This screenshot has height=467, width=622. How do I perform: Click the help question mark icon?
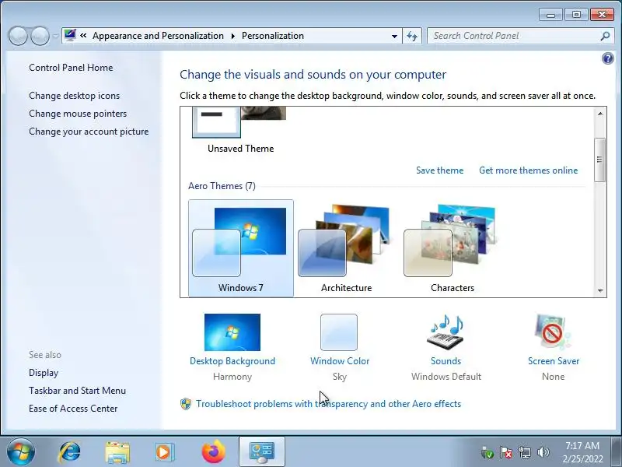tap(607, 59)
